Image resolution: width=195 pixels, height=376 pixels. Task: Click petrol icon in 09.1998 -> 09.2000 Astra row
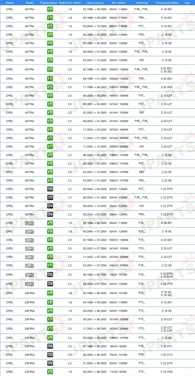[50, 18]
